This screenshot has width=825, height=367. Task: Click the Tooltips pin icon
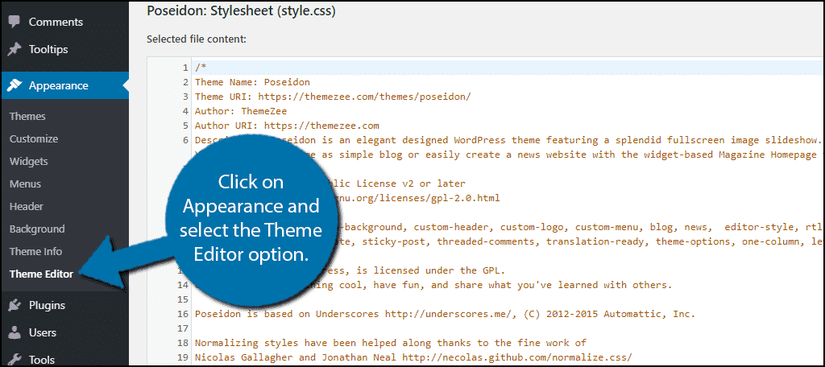pos(15,49)
